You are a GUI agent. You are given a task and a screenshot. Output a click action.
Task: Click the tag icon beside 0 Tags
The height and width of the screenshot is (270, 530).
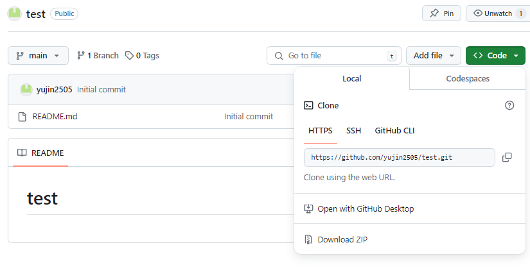[129, 55]
